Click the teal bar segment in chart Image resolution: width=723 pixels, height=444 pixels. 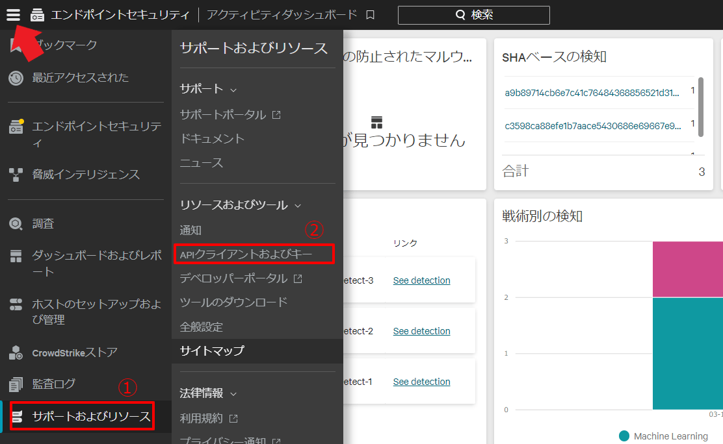click(687, 353)
